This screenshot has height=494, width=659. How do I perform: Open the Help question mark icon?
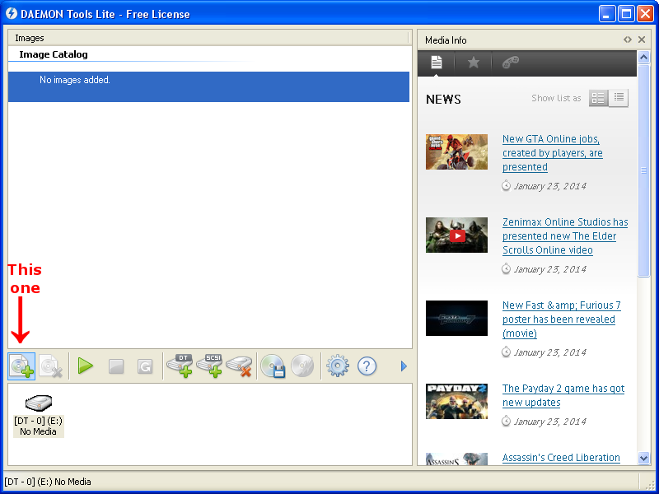pyautogui.click(x=367, y=366)
